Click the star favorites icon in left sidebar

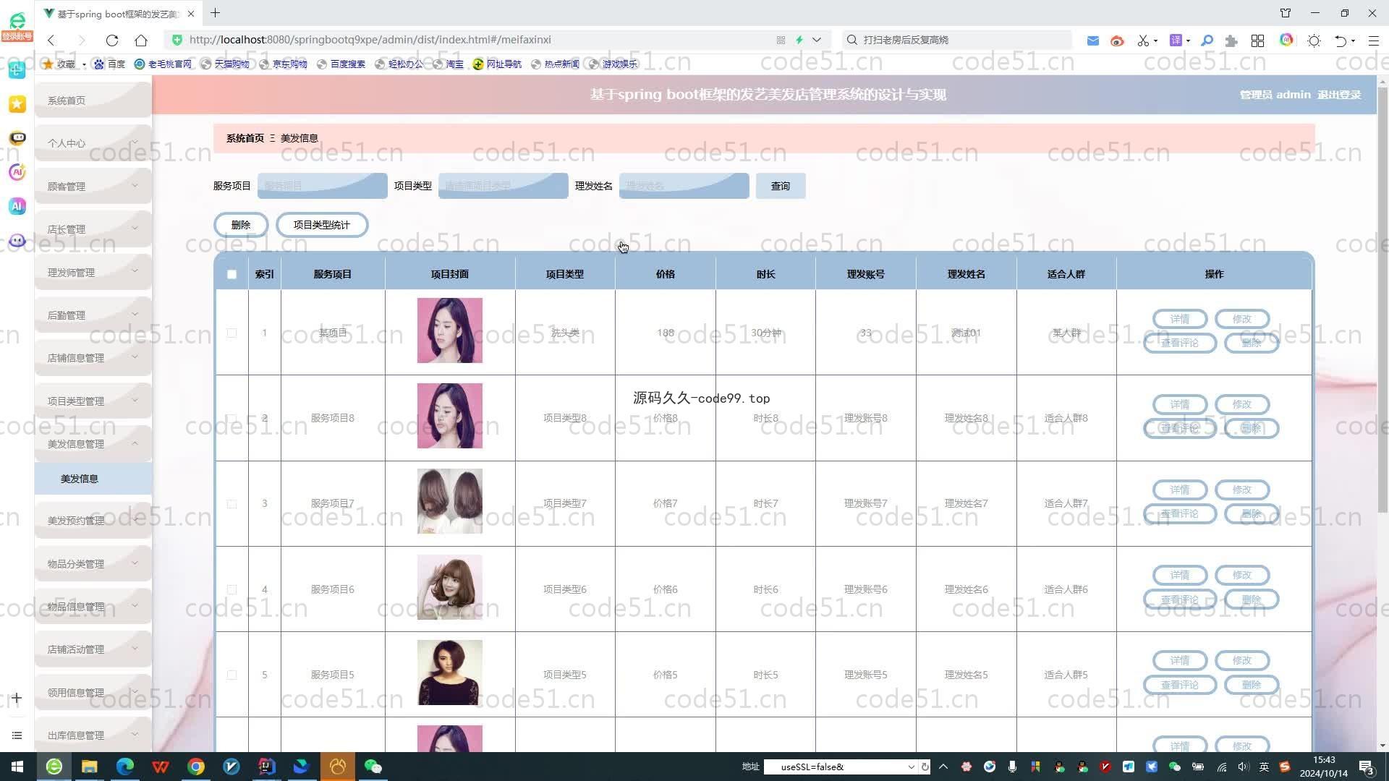point(17,104)
